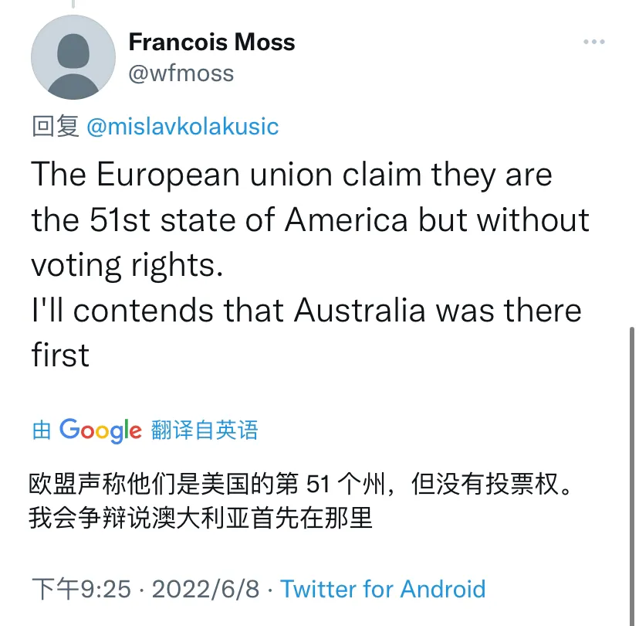The width and height of the screenshot is (639, 626).
Task: Open the Twitter for Android source link
Action: [x=383, y=589]
